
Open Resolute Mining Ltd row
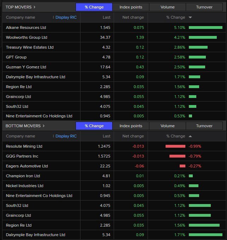click(114, 146)
